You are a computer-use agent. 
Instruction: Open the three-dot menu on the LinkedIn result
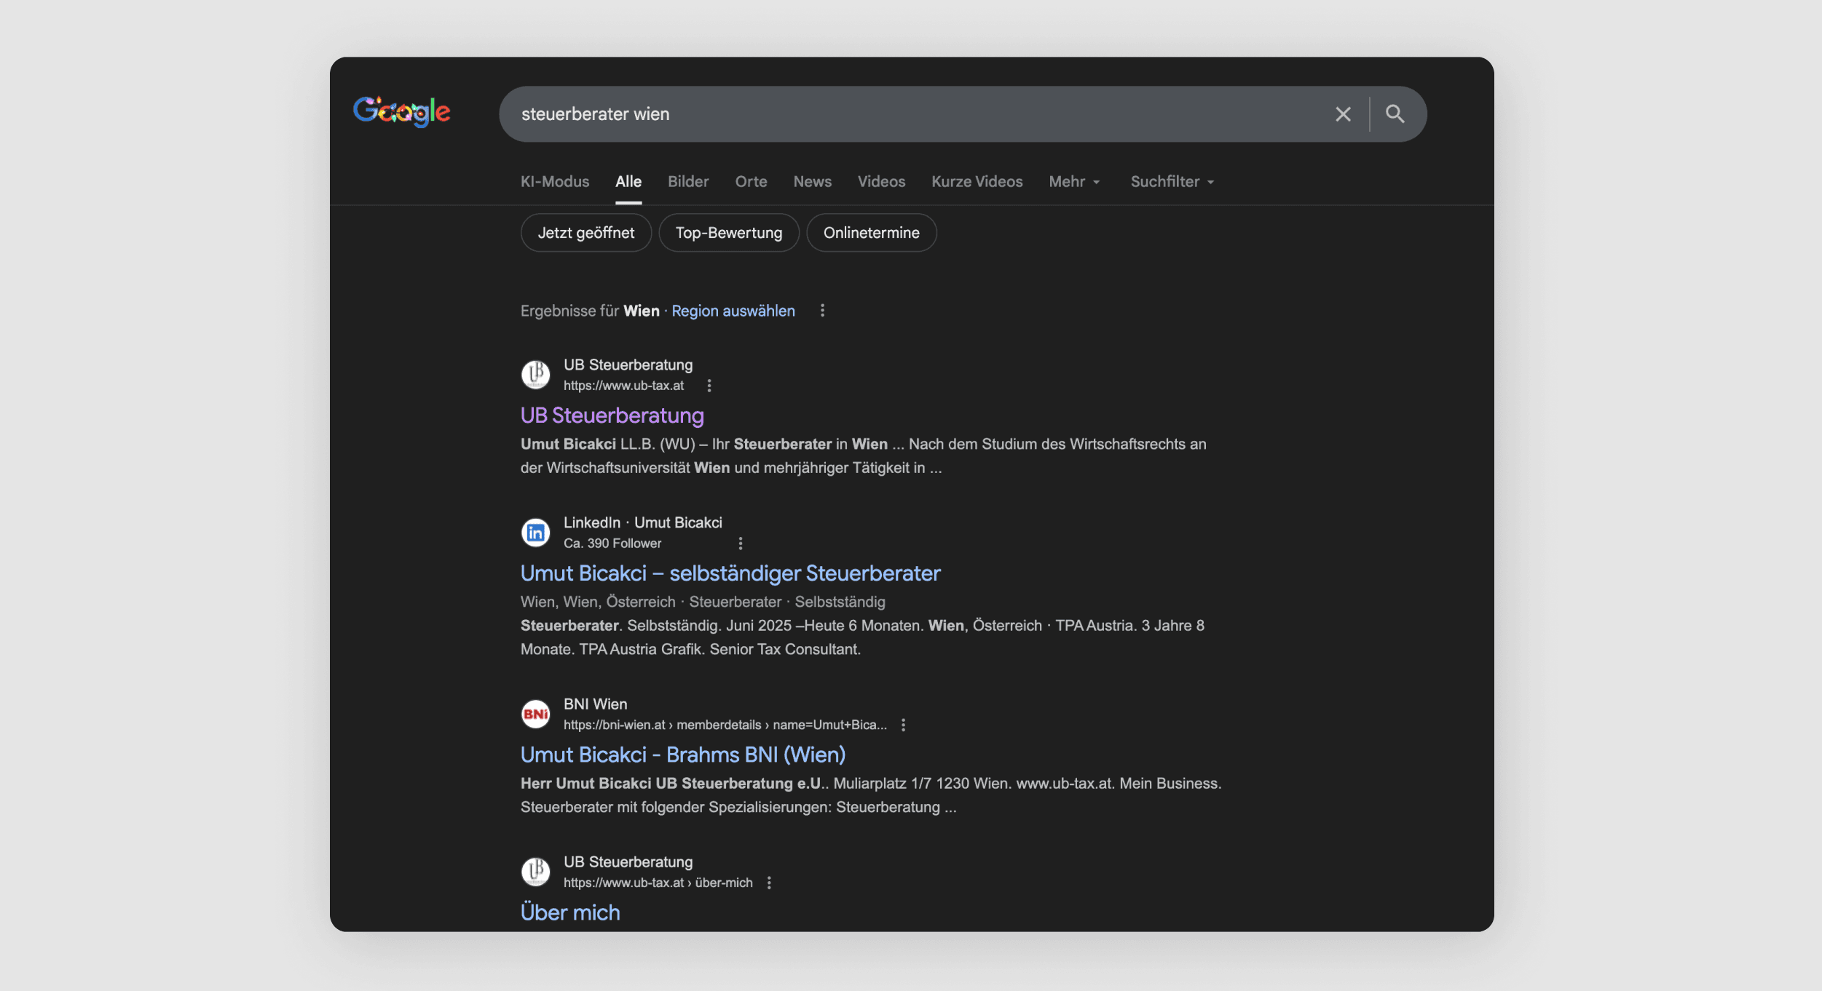[x=741, y=543]
